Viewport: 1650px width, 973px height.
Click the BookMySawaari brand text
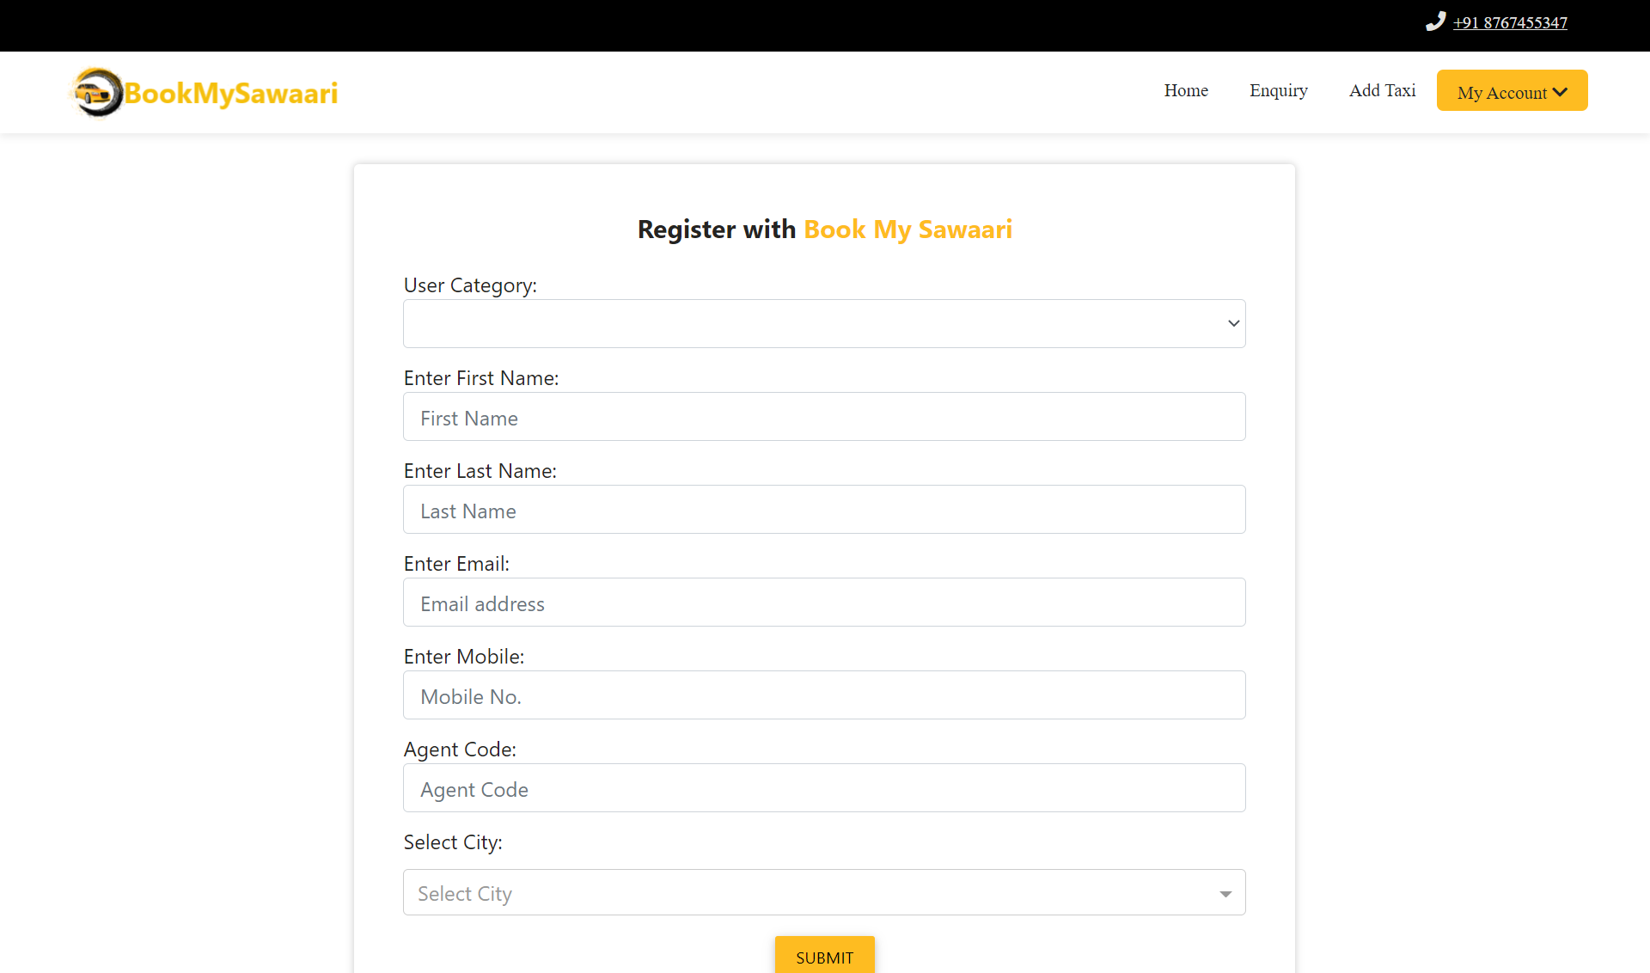tap(231, 93)
